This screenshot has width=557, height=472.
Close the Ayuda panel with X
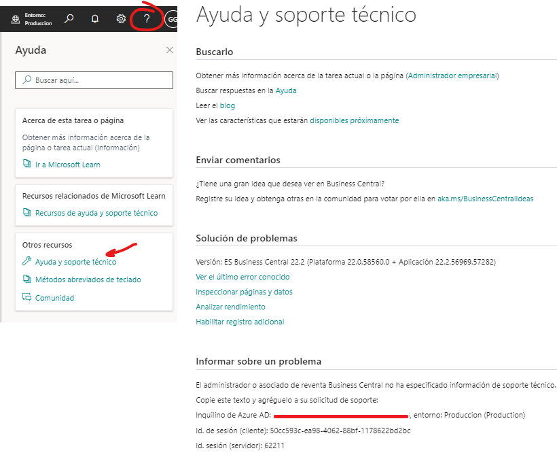(x=170, y=50)
